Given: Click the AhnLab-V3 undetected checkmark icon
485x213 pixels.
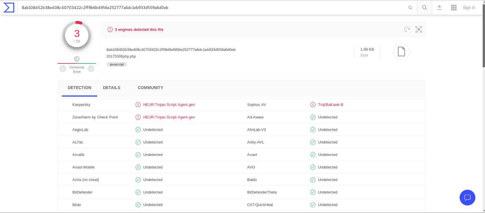Looking at the screenshot, I should (313, 129).
